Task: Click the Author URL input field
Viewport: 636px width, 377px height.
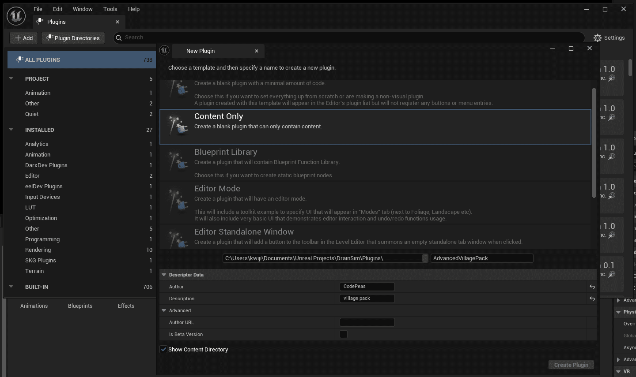Action: (367, 322)
